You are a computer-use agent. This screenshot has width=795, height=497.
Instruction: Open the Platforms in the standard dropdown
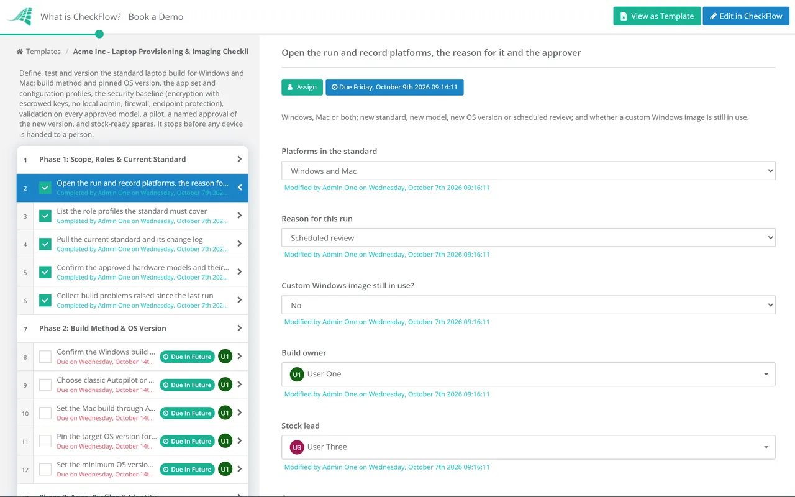(529, 171)
